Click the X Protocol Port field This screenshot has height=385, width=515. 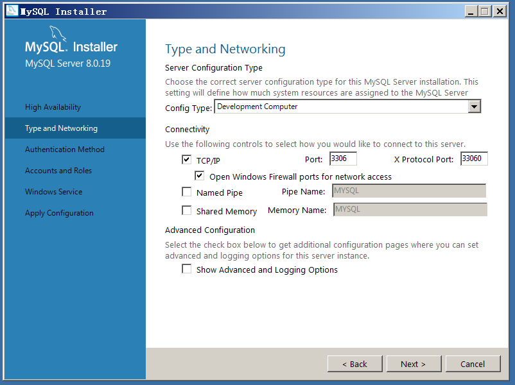pos(474,158)
